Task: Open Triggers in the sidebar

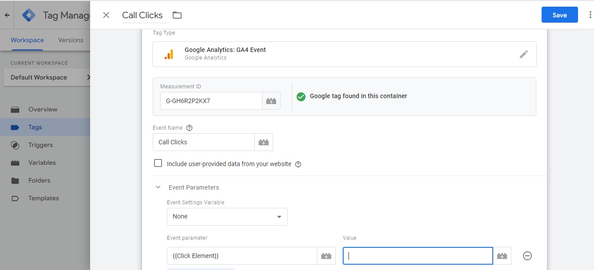Action: click(40, 145)
